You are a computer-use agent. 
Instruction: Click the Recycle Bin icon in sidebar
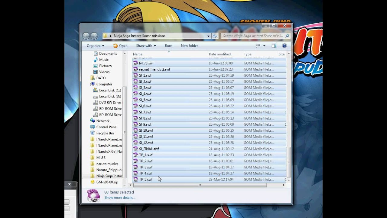(93, 133)
